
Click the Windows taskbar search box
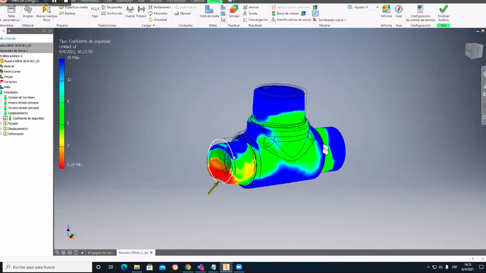[x=47, y=267]
